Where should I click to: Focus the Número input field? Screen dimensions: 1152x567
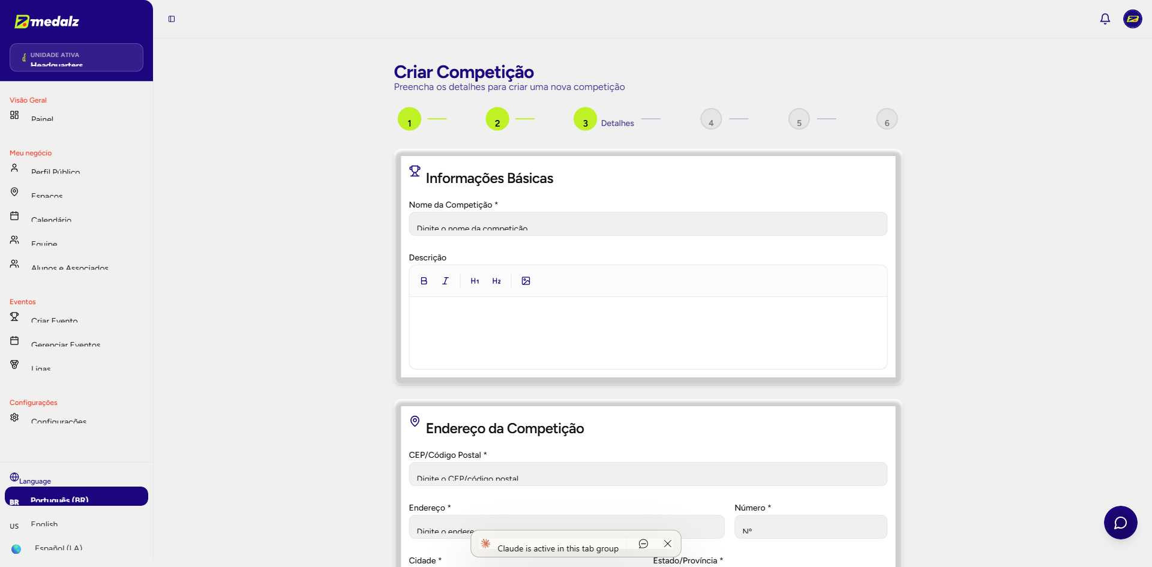point(811,527)
